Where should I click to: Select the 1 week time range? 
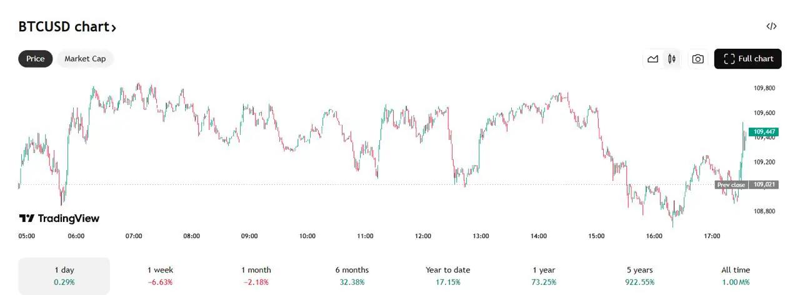[x=160, y=276]
